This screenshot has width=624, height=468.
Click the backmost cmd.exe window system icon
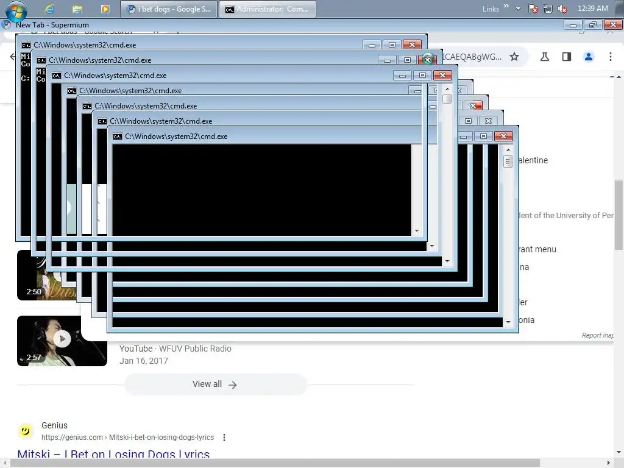coord(26,45)
